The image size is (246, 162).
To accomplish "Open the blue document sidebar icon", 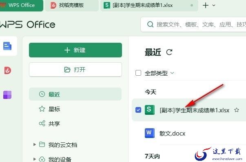I will coord(7,46).
